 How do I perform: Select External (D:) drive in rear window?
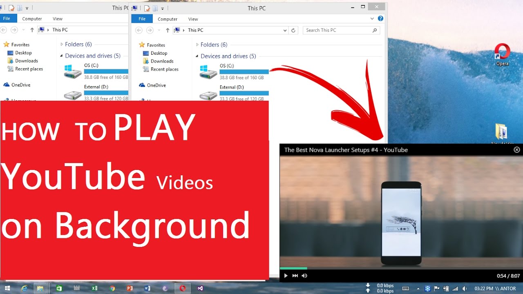pos(96,93)
